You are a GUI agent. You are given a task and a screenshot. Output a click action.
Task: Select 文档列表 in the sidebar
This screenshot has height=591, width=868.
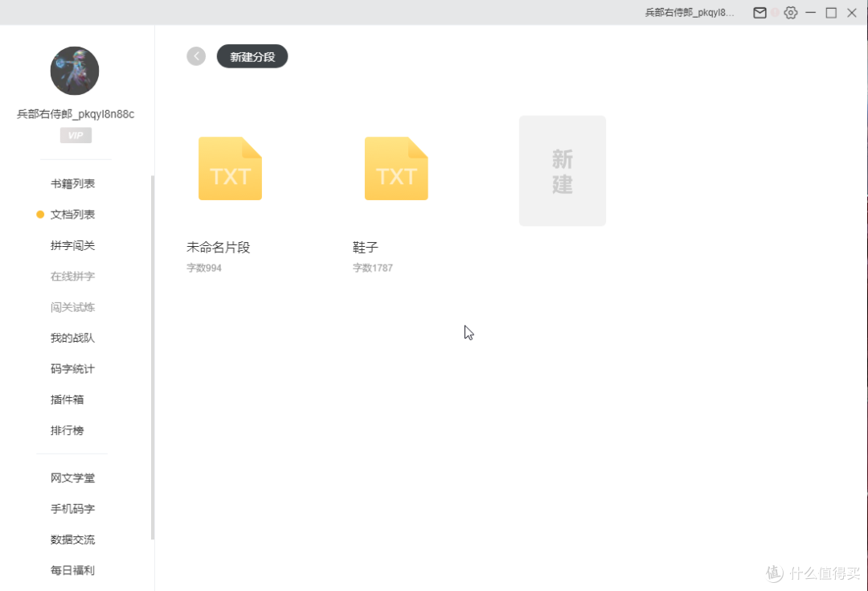pos(72,215)
